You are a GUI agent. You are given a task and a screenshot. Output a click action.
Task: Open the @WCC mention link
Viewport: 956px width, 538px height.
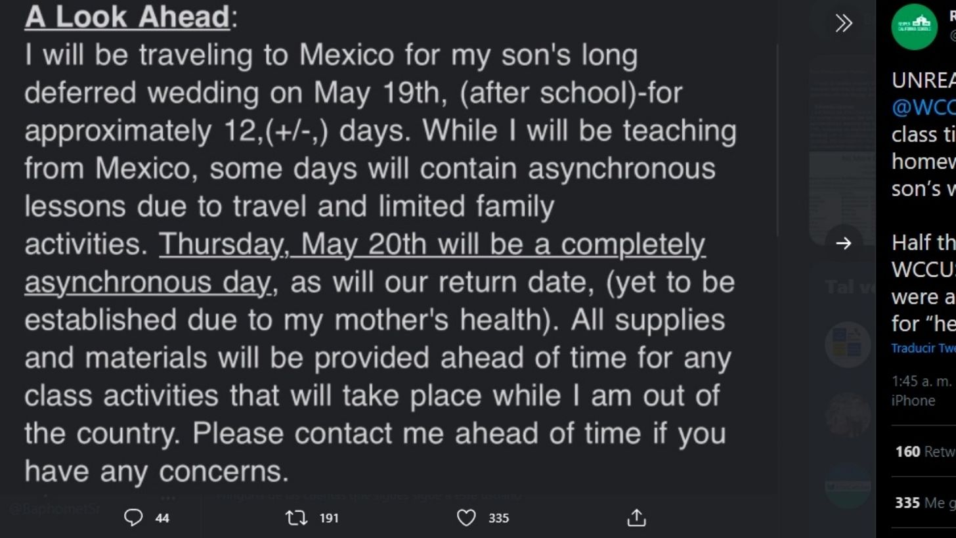(923, 107)
